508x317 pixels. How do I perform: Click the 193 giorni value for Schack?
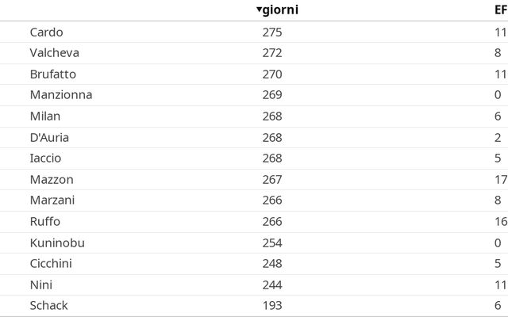[x=272, y=306]
